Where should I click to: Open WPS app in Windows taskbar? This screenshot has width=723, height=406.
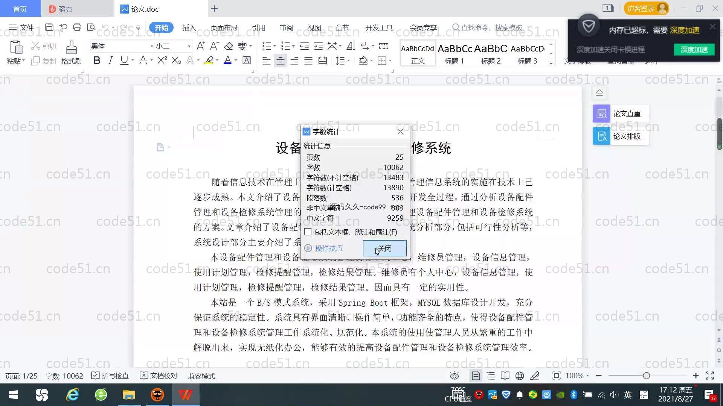coord(185,395)
